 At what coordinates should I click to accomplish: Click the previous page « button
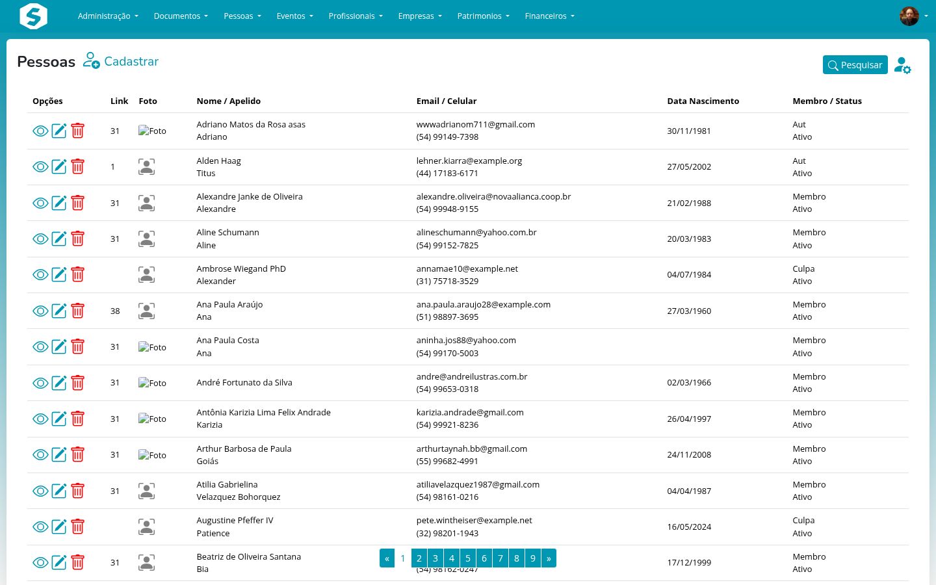pos(387,558)
